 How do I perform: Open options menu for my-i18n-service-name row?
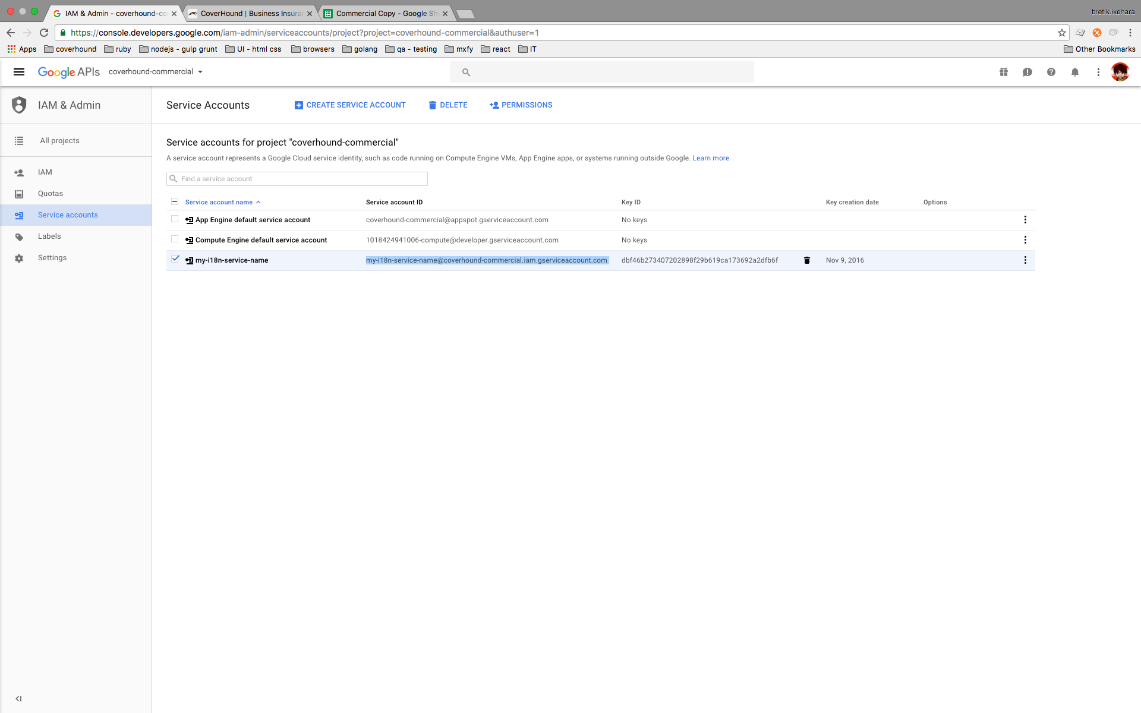1025,260
